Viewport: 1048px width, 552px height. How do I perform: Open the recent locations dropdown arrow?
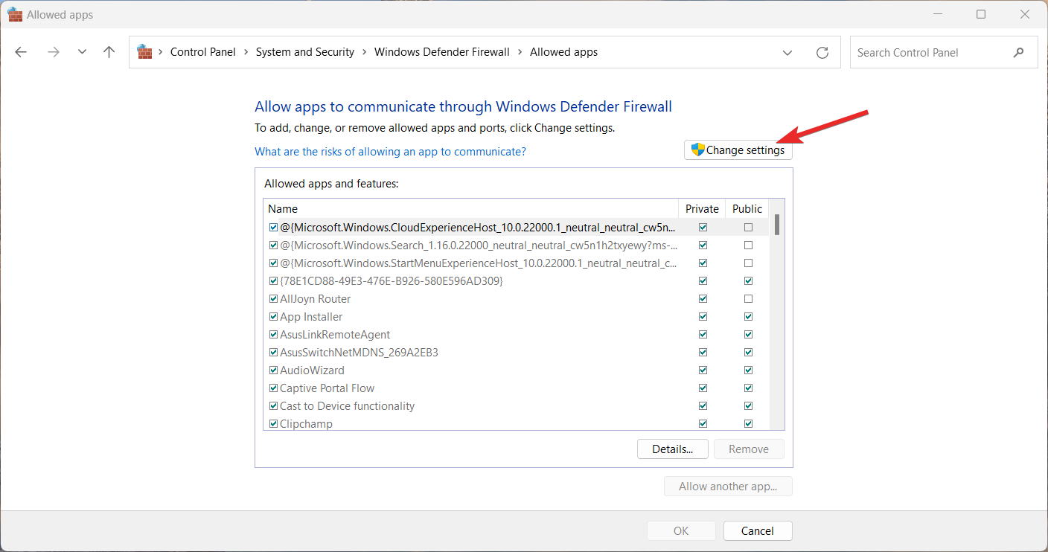[82, 52]
